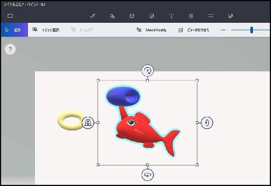Click the top-left selection box corner handle
Image resolution: width=271 pixels, height=186 pixels.
click(x=98, y=80)
